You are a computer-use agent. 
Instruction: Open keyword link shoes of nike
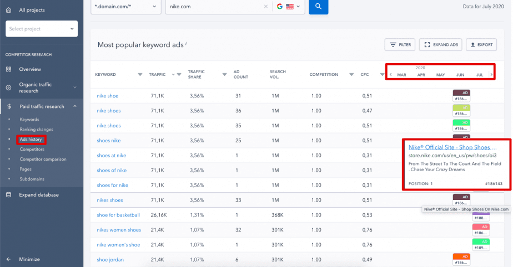coord(112,171)
